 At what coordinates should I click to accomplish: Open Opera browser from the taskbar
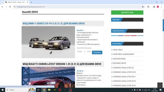60,90
